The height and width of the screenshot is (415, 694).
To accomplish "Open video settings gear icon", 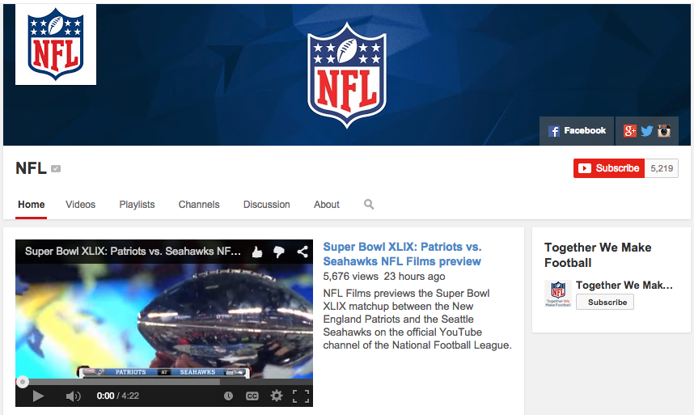I will pos(277,396).
